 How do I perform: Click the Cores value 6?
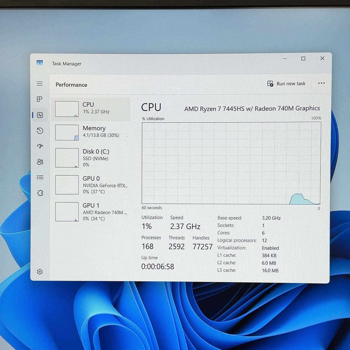[263, 233]
